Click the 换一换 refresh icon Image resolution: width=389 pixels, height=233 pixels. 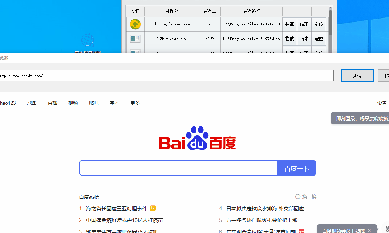tap(298, 197)
